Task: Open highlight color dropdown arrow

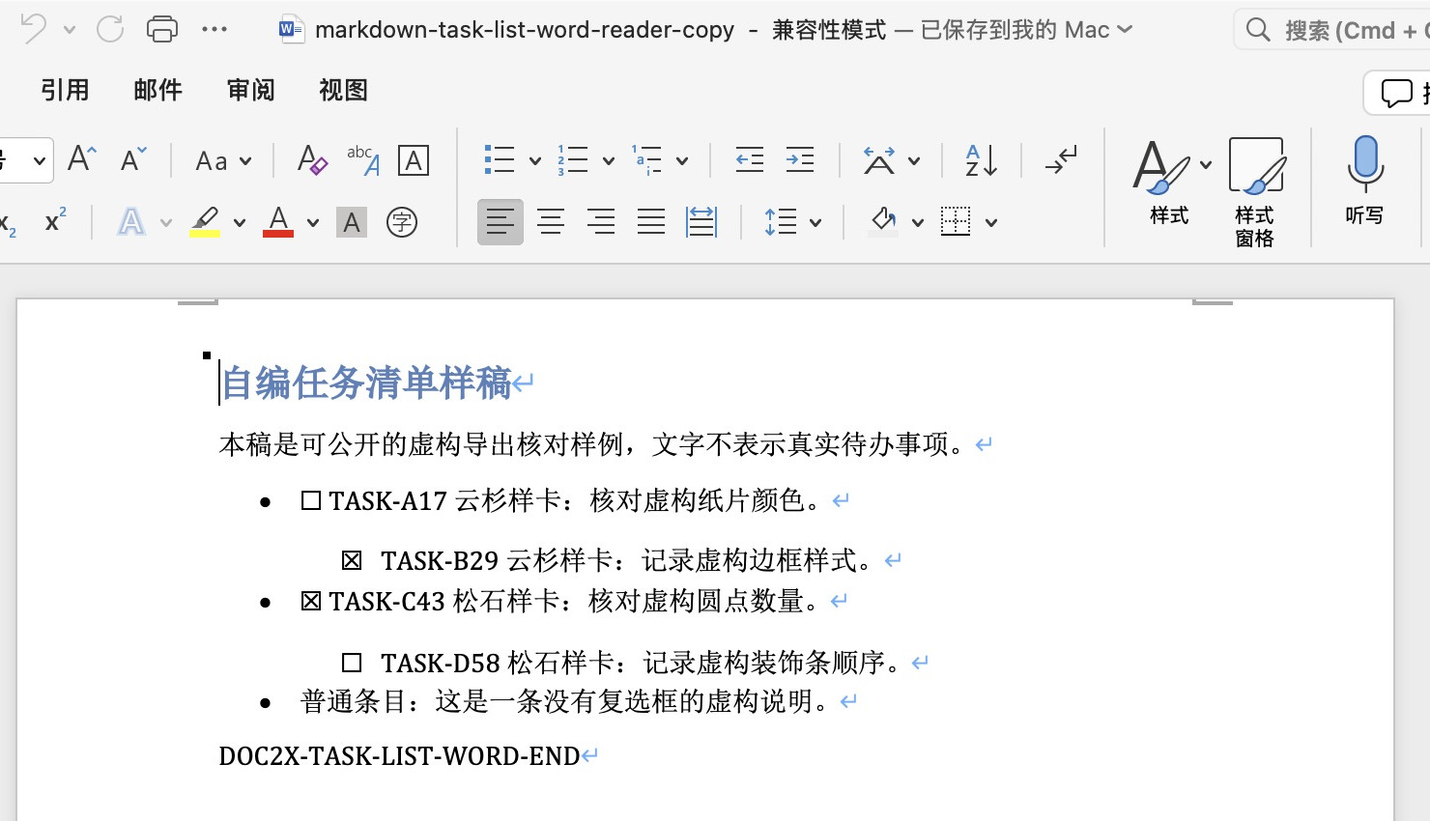Action: (x=240, y=223)
